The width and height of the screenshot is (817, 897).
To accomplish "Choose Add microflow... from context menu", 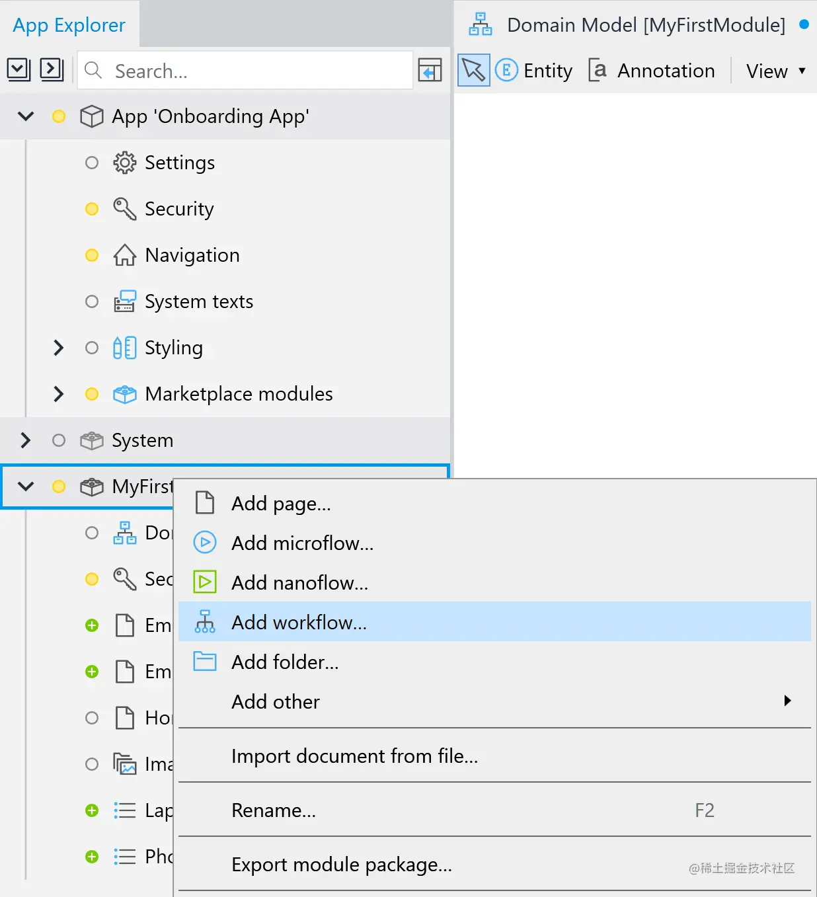I will [x=302, y=543].
